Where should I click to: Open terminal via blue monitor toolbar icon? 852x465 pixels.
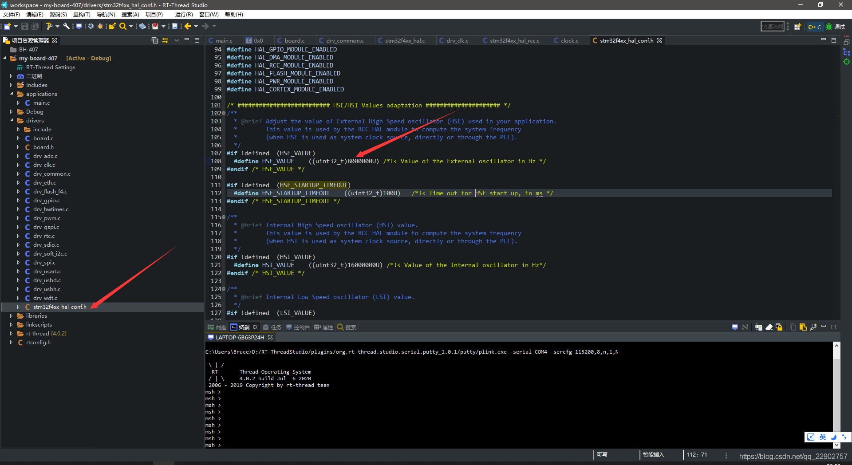pos(79,27)
